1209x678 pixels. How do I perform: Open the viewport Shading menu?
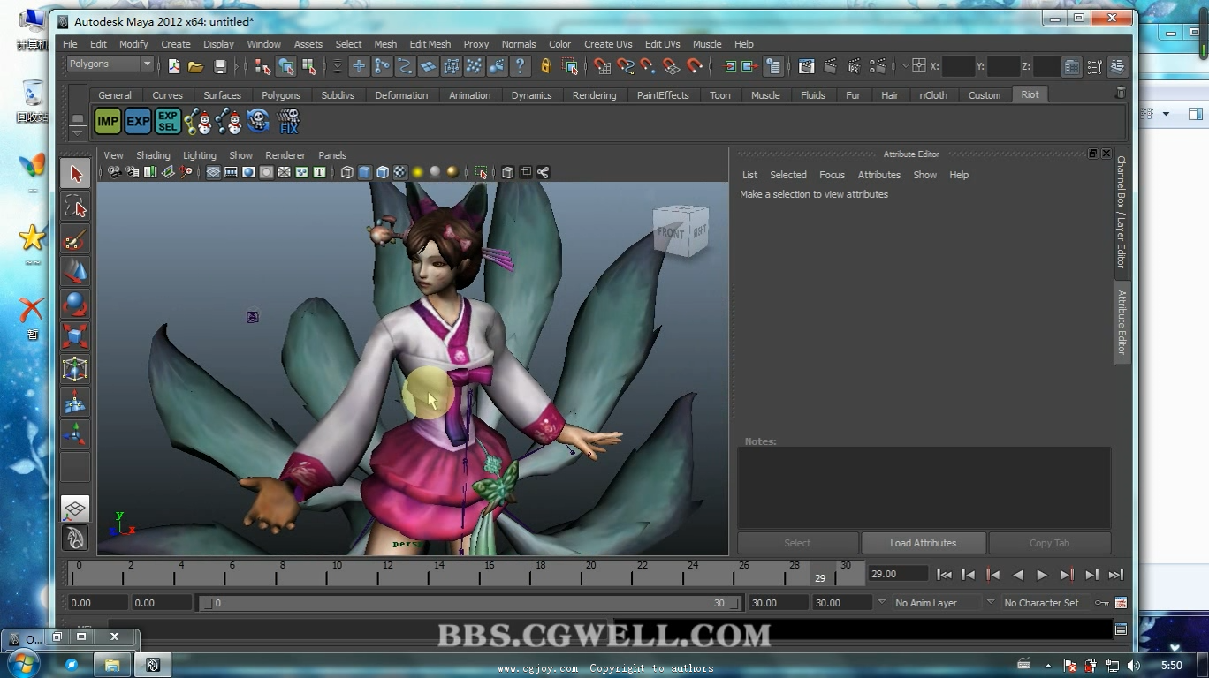153,155
